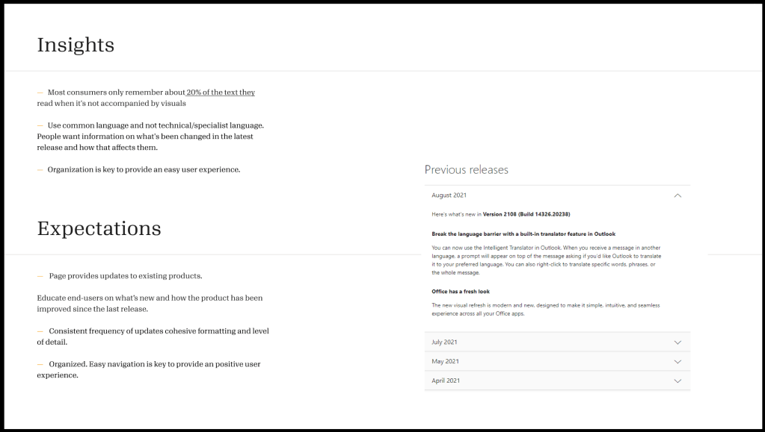
Task: Click the "Previous releases" heading
Action: coord(467,170)
